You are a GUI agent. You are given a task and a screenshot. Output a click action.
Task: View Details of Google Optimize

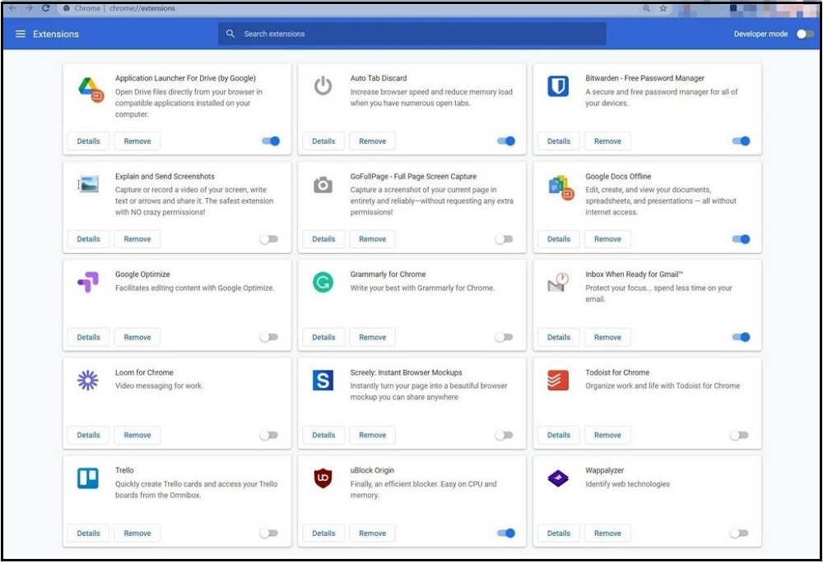click(x=88, y=337)
